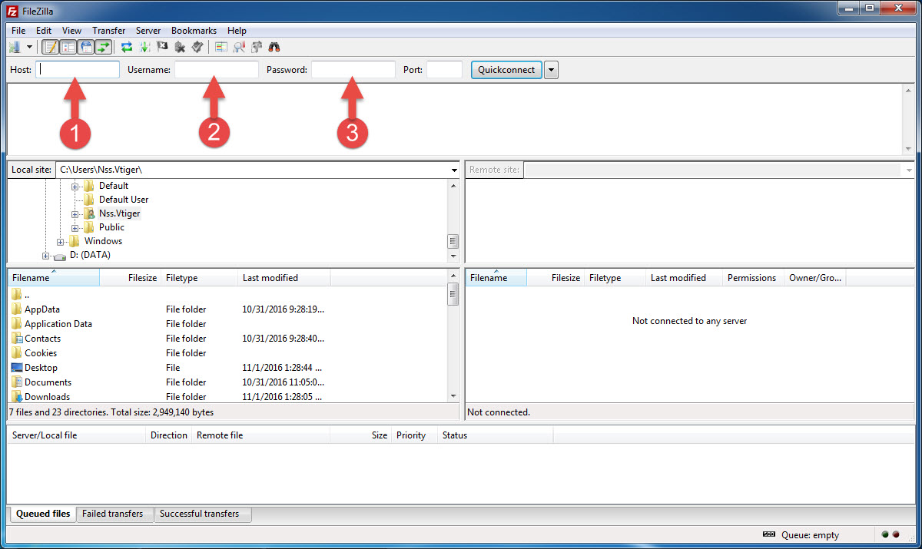Click inside the Password field
Viewport: 922px width, 549px height.
click(353, 69)
